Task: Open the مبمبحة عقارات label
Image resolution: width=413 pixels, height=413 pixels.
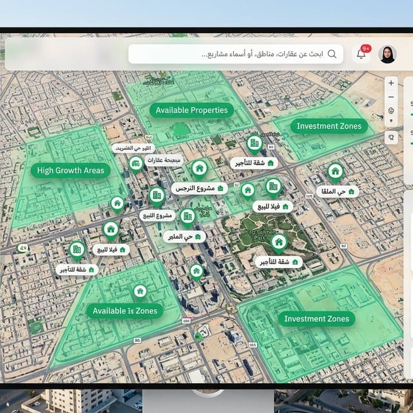Action: (164, 160)
